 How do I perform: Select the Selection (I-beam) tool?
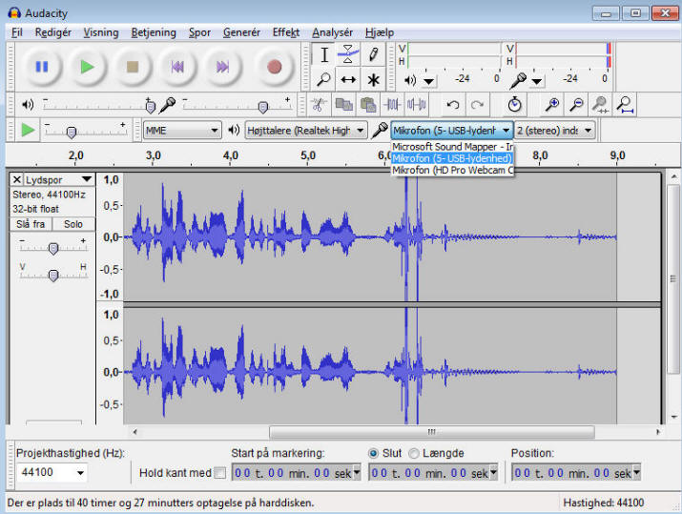(324, 54)
